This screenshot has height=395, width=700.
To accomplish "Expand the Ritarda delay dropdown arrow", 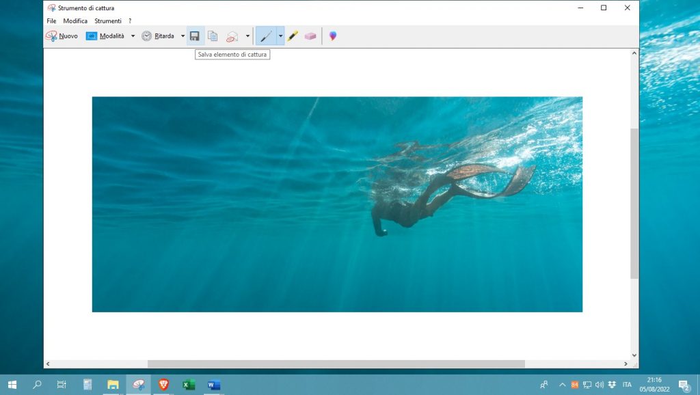I will (183, 36).
